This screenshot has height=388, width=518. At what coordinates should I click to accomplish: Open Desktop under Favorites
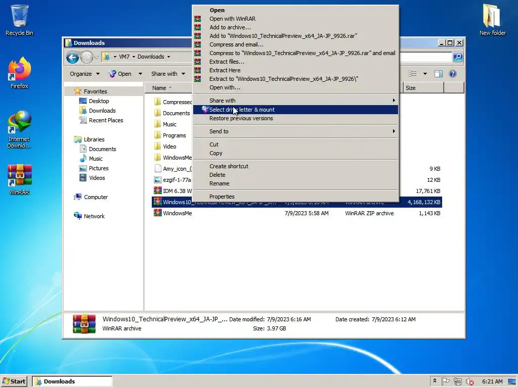point(94,101)
